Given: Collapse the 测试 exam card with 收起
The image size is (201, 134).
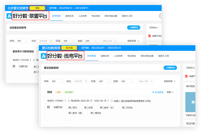Looking at the screenshot, I should pyautogui.click(x=170, y=92).
